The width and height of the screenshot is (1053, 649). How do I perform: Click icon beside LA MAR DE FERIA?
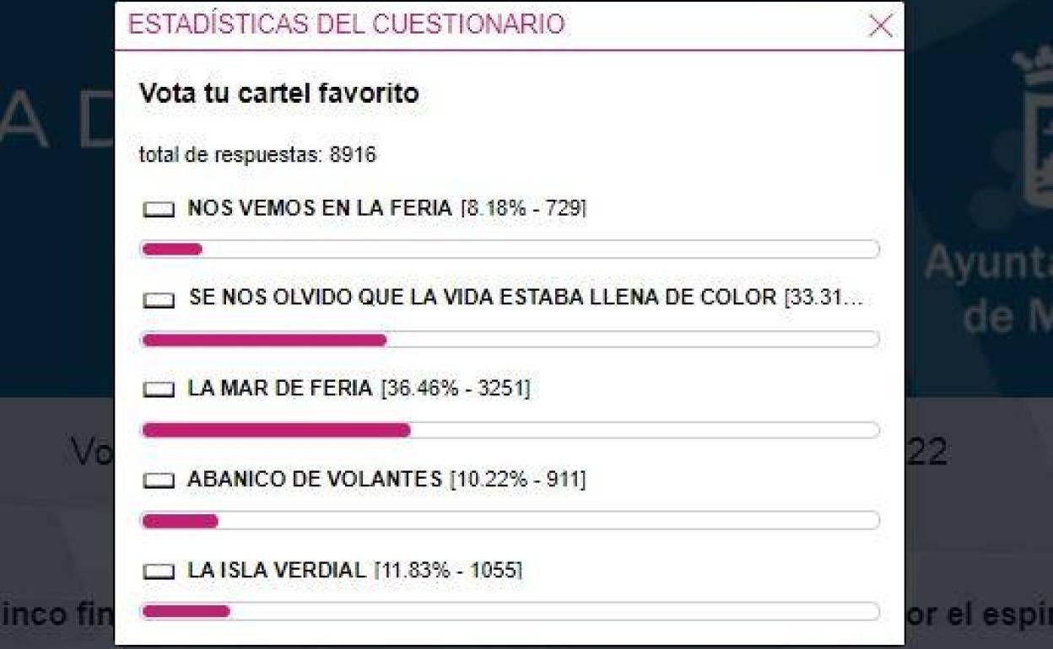point(158,389)
